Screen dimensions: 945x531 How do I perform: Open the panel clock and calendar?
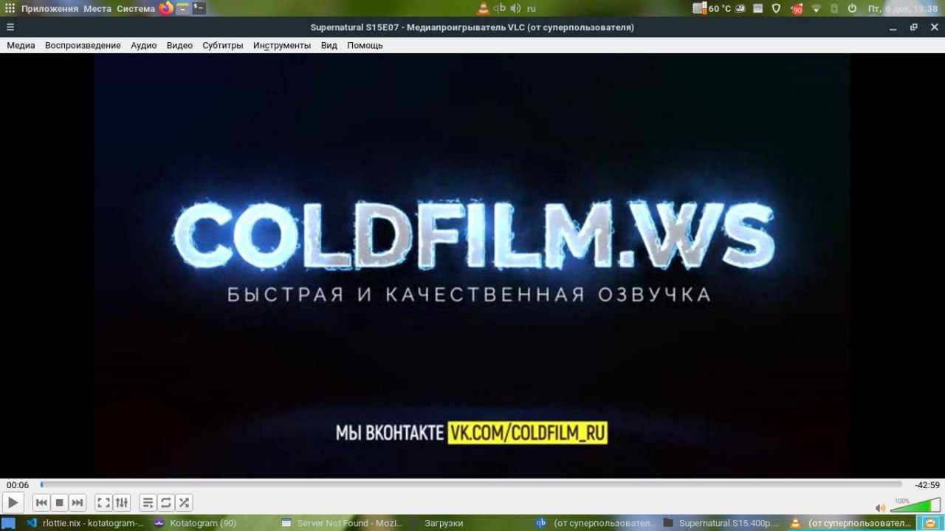point(902,9)
